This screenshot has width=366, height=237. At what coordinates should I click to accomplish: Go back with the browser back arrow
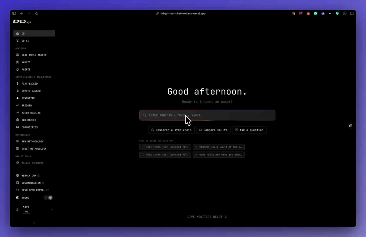(x=21, y=13)
